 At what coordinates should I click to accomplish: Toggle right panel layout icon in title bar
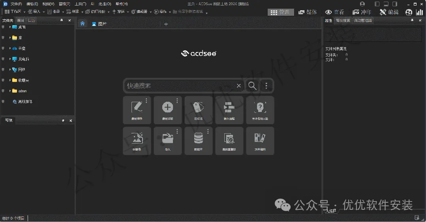click(395, 4)
